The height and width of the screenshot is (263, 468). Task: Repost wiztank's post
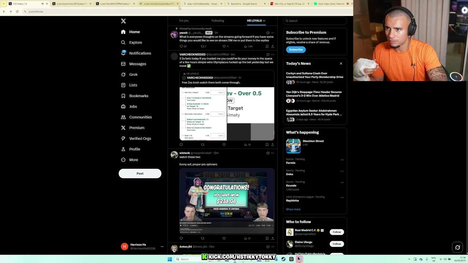click(203, 239)
